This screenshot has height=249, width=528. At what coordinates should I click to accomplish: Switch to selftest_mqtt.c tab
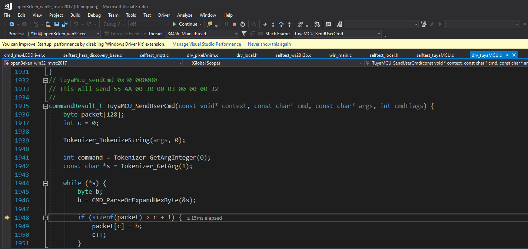point(154,55)
